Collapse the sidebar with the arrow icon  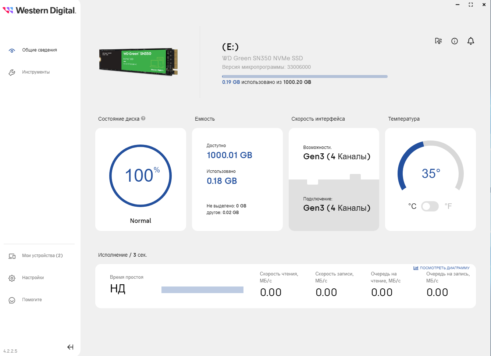click(x=70, y=347)
